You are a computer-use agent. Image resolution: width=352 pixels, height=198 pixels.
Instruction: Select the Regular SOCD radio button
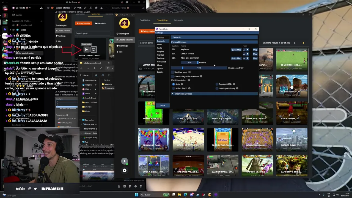(x=217, y=84)
